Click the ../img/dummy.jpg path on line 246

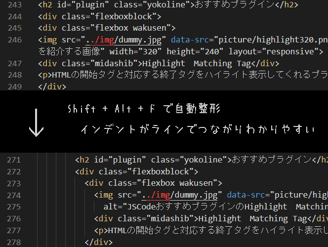click(123, 40)
